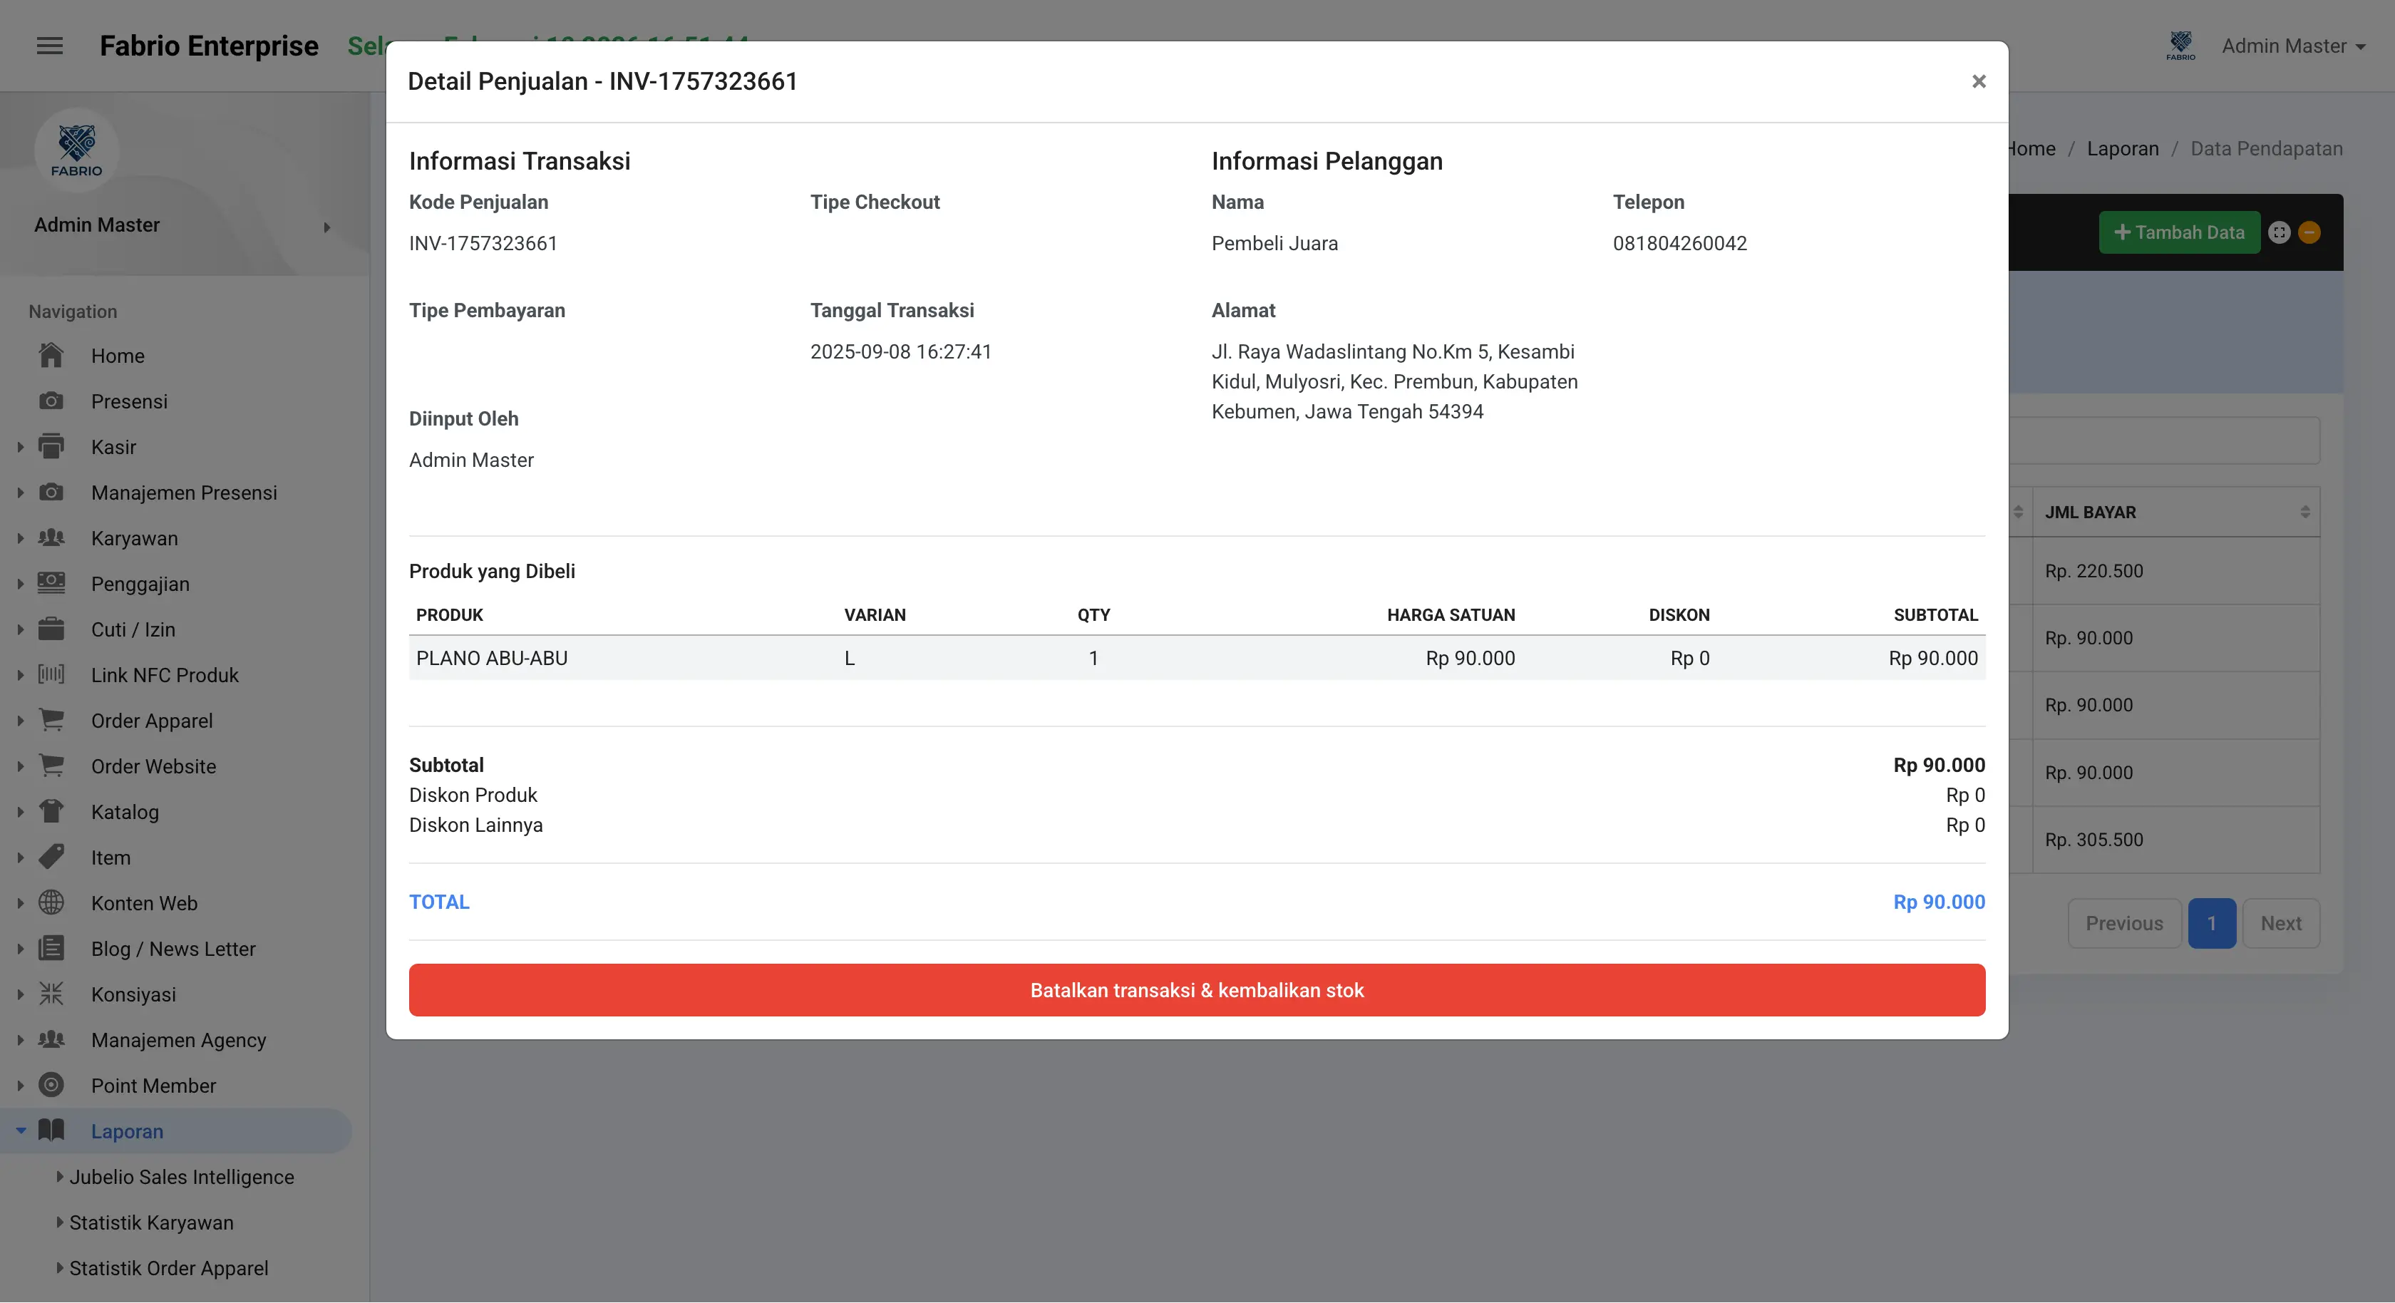Click the Link NFC Produk barcode icon
The height and width of the screenshot is (1303, 2395).
[x=51, y=674]
